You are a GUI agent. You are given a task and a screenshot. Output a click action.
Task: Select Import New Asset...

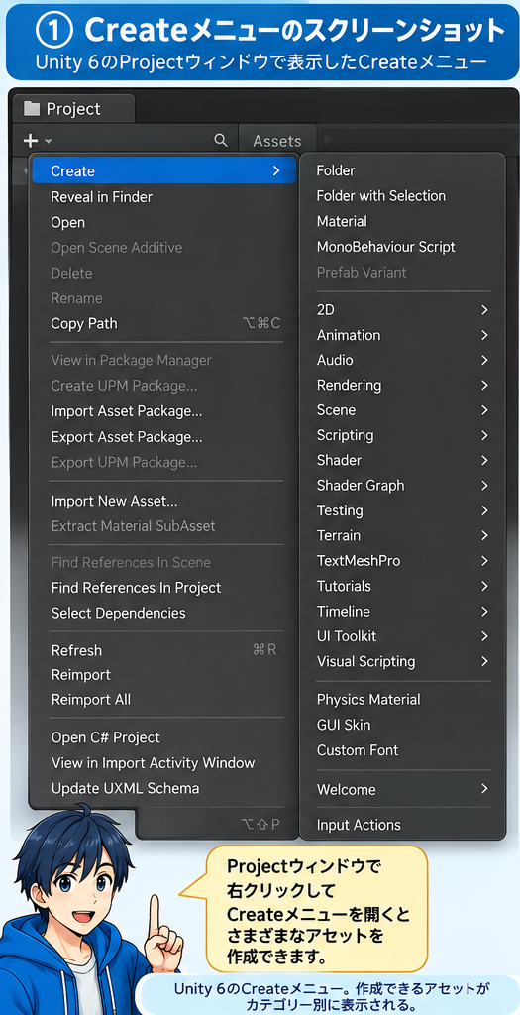pos(165,501)
